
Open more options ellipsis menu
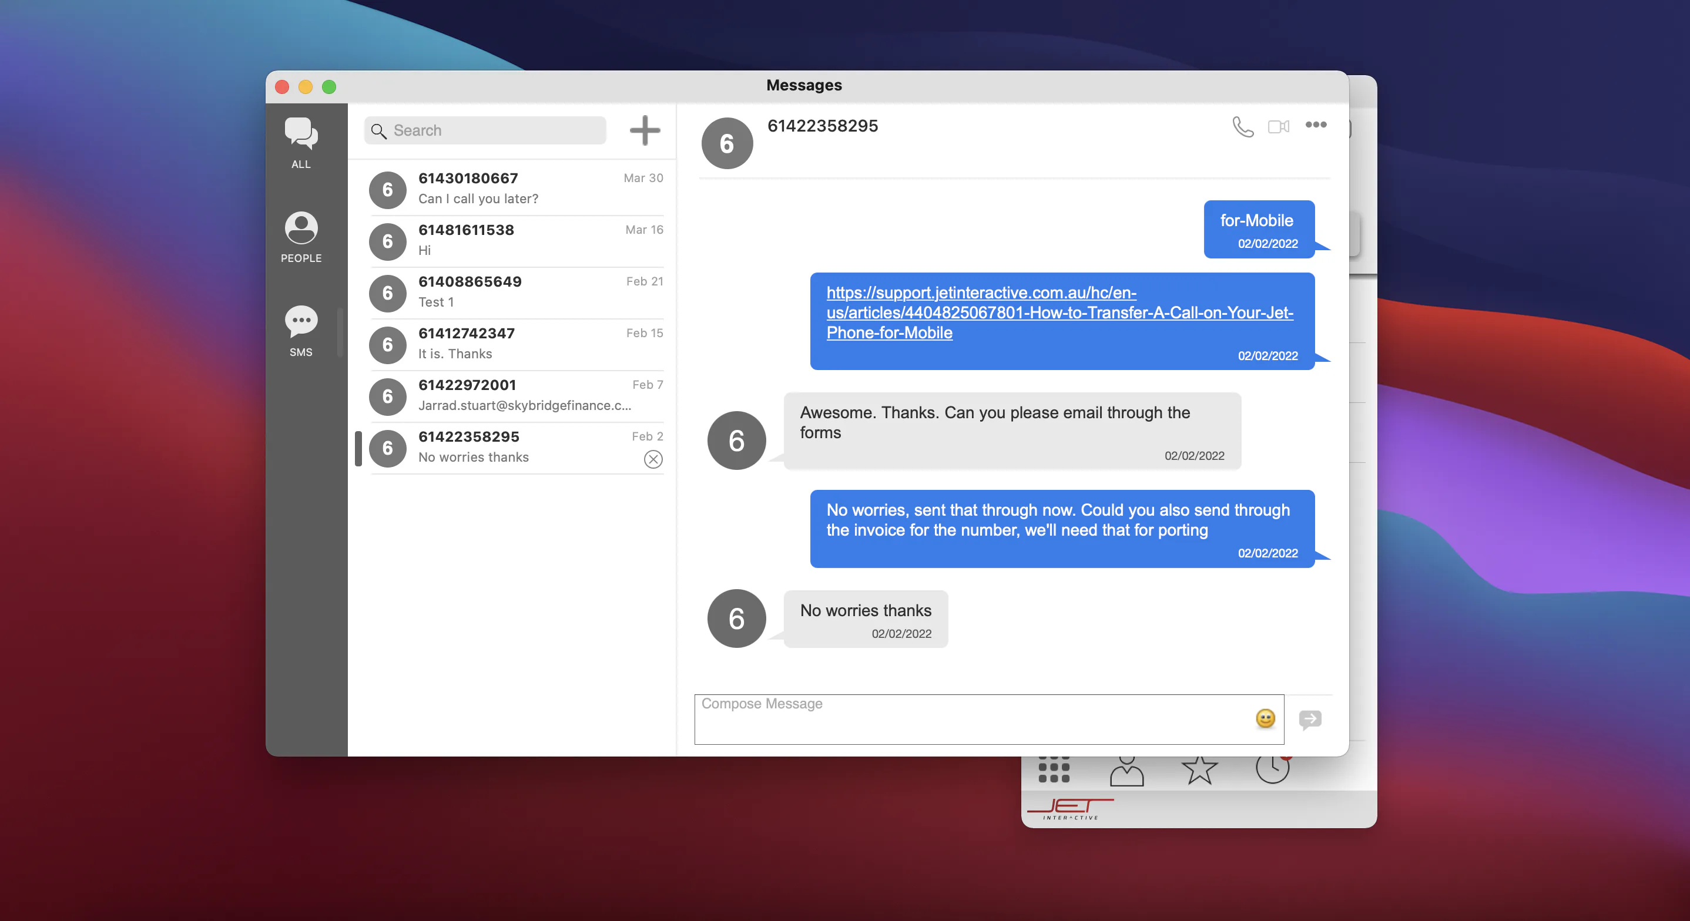click(x=1316, y=125)
